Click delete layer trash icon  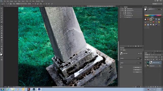point(160,87)
